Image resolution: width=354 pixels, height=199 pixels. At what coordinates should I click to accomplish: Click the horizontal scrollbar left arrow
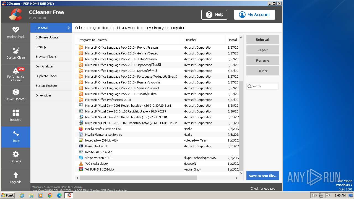77,178
